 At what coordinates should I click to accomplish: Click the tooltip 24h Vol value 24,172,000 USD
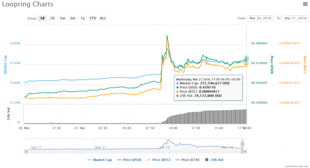click(x=208, y=96)
